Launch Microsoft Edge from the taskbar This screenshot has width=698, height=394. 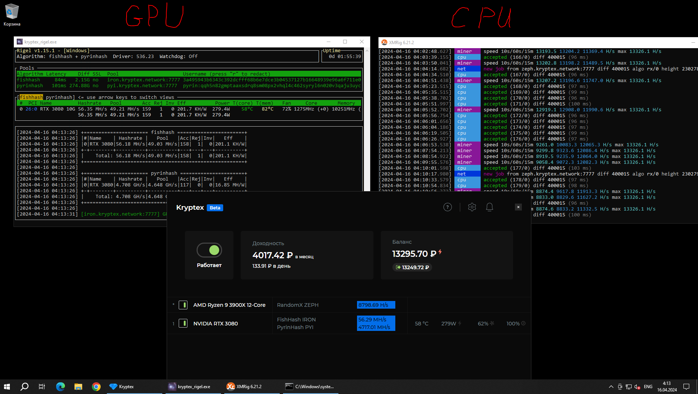61,387
